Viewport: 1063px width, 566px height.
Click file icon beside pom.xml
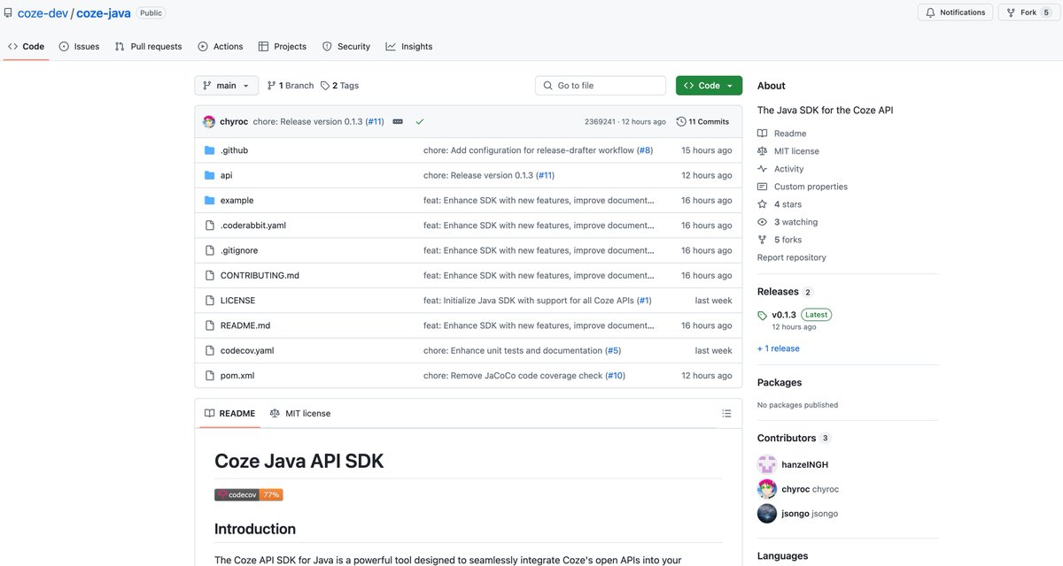coord(210,376)
